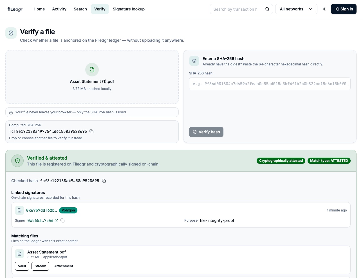Click the file drop zone area
Image resolution: width=363 pixels, height=278 pixels.
(92, 77)
